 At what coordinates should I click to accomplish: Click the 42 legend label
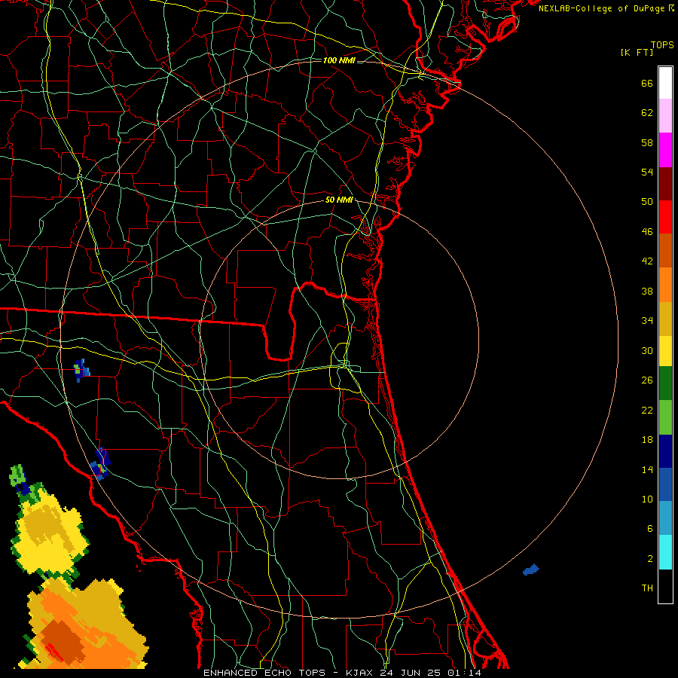[647, 261]
